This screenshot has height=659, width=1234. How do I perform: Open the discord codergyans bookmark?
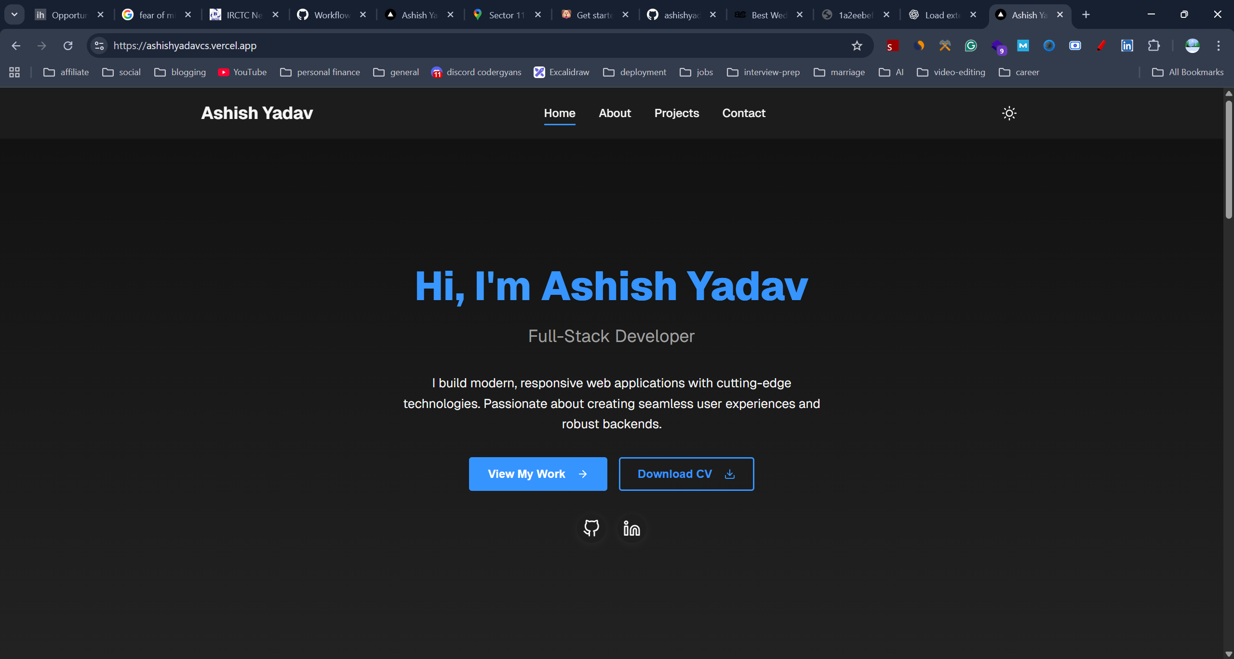pos(483,72)
